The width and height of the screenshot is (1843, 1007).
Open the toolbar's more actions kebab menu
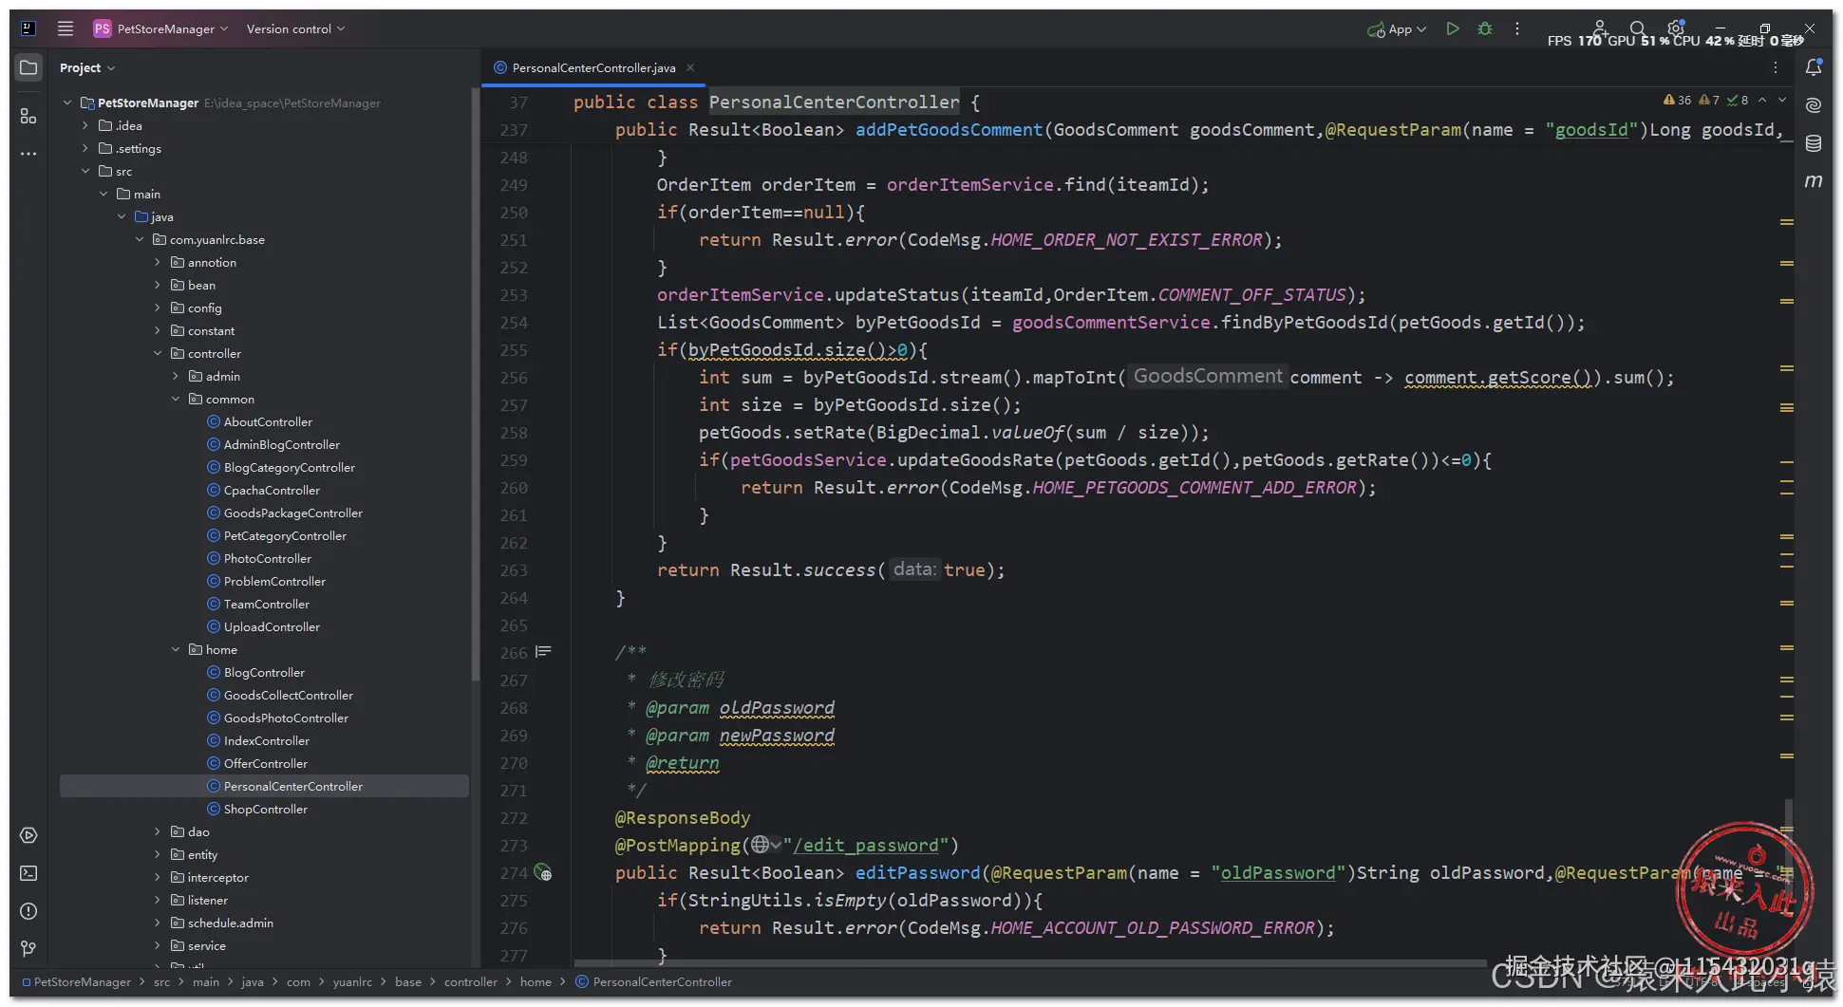[x=1517, y=28]
